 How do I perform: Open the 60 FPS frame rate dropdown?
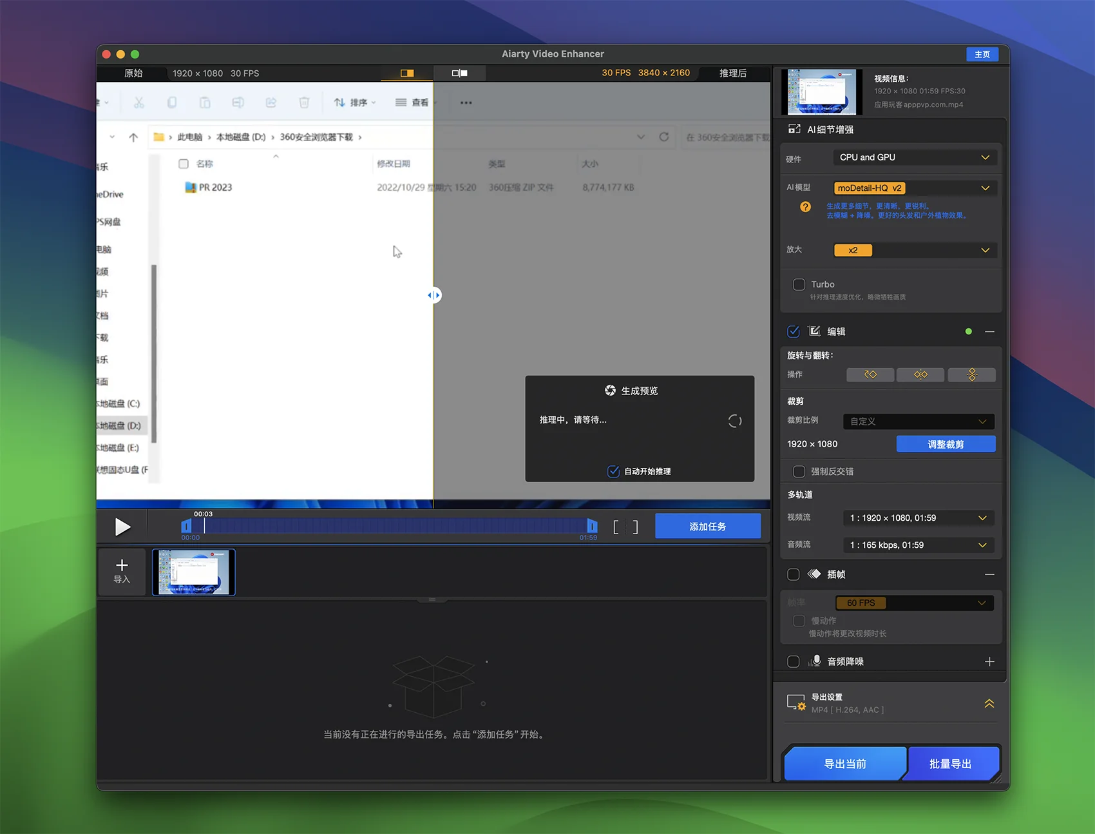click(x=915, y=603)
